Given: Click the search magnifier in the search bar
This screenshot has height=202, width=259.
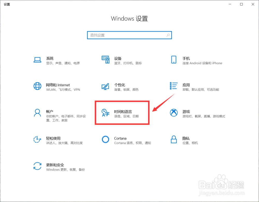Looking at the screenshot, I should coord(168,35).
